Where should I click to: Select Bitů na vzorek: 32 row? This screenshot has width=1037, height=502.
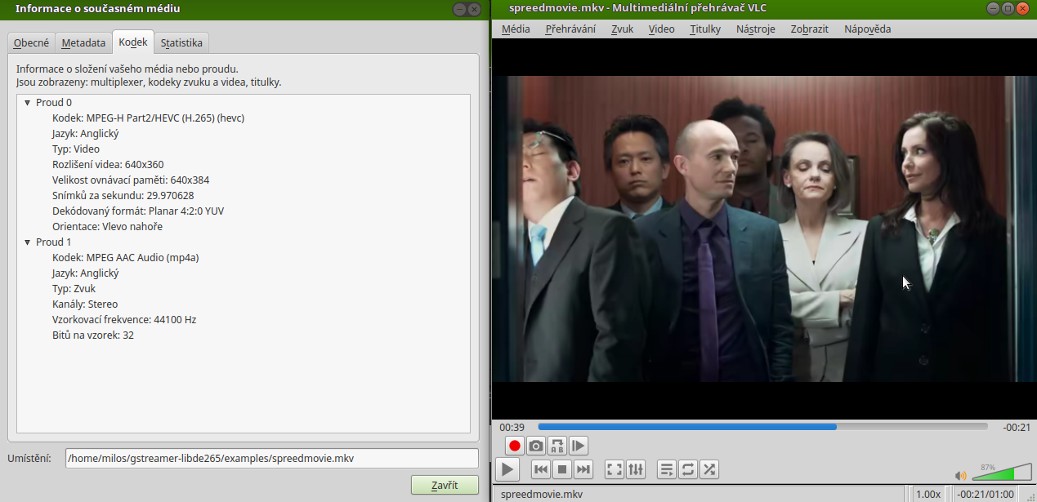click(x=93, y=335)
